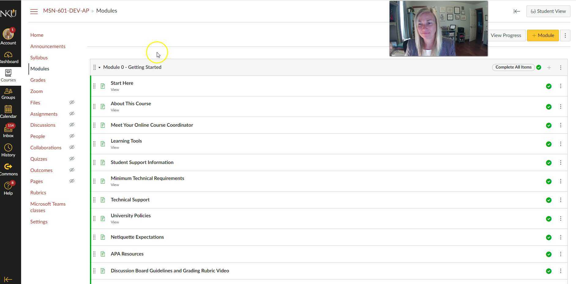
Task: Open the Help menu icon
Action: coord(8,186)
